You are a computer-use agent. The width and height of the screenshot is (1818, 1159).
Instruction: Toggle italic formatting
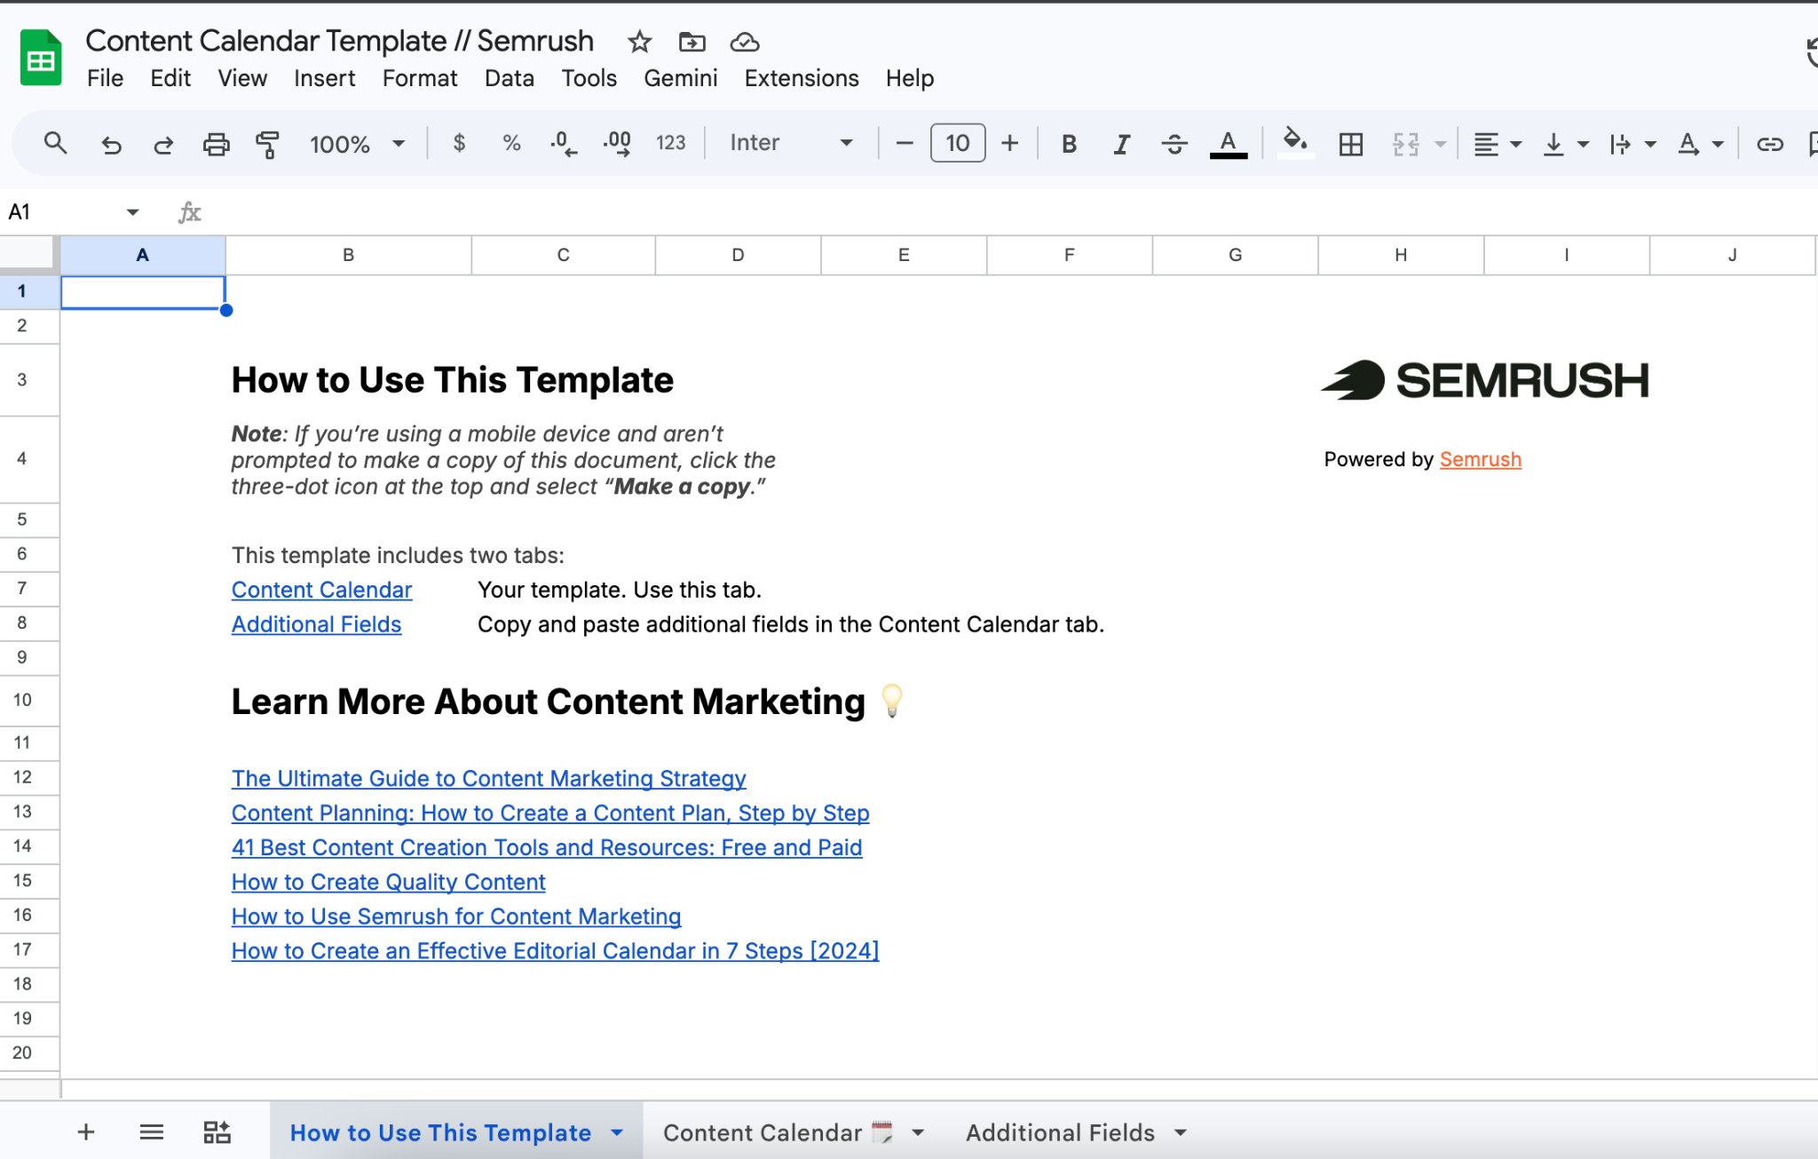[x=1122, y=143]
